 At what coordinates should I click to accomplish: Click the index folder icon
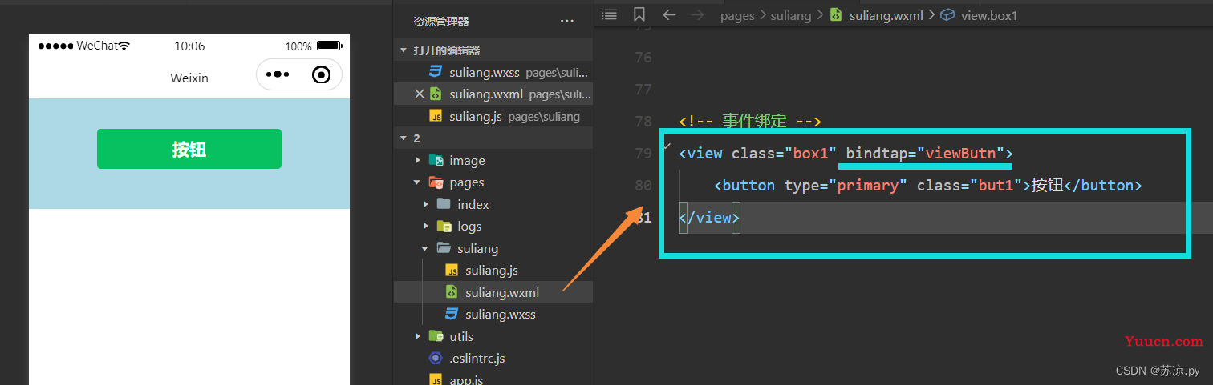click(x=444, y=205)
